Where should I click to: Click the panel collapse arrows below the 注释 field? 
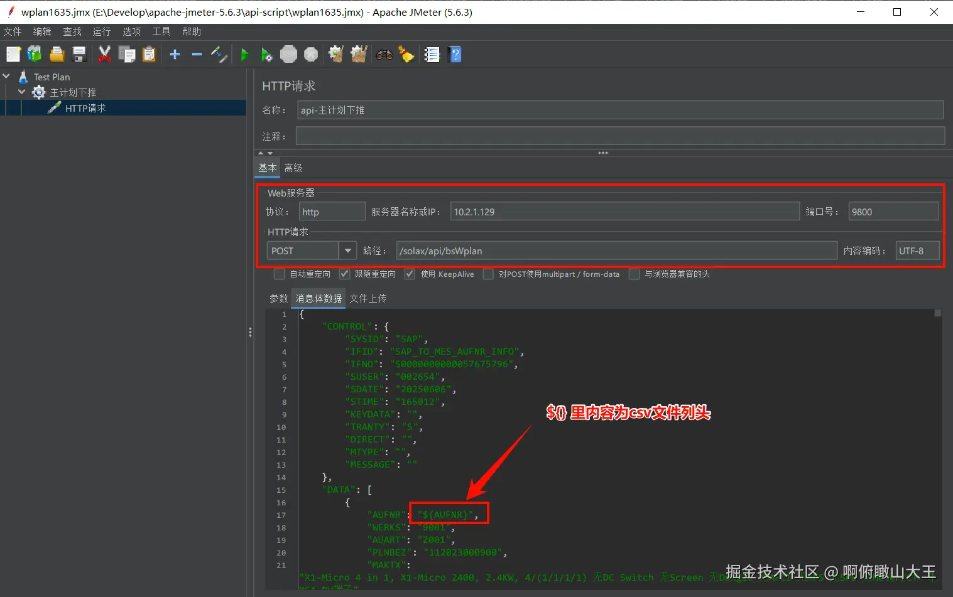266,153
